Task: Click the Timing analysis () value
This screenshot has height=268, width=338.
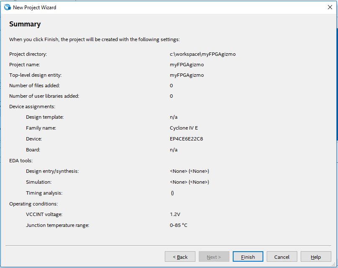Action: coord(172,193)
